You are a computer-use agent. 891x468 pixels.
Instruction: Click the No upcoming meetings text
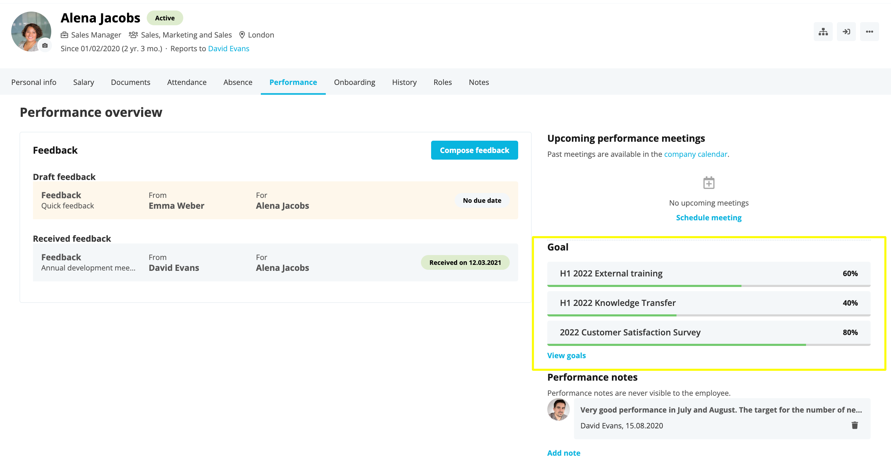tap(709, 203)
